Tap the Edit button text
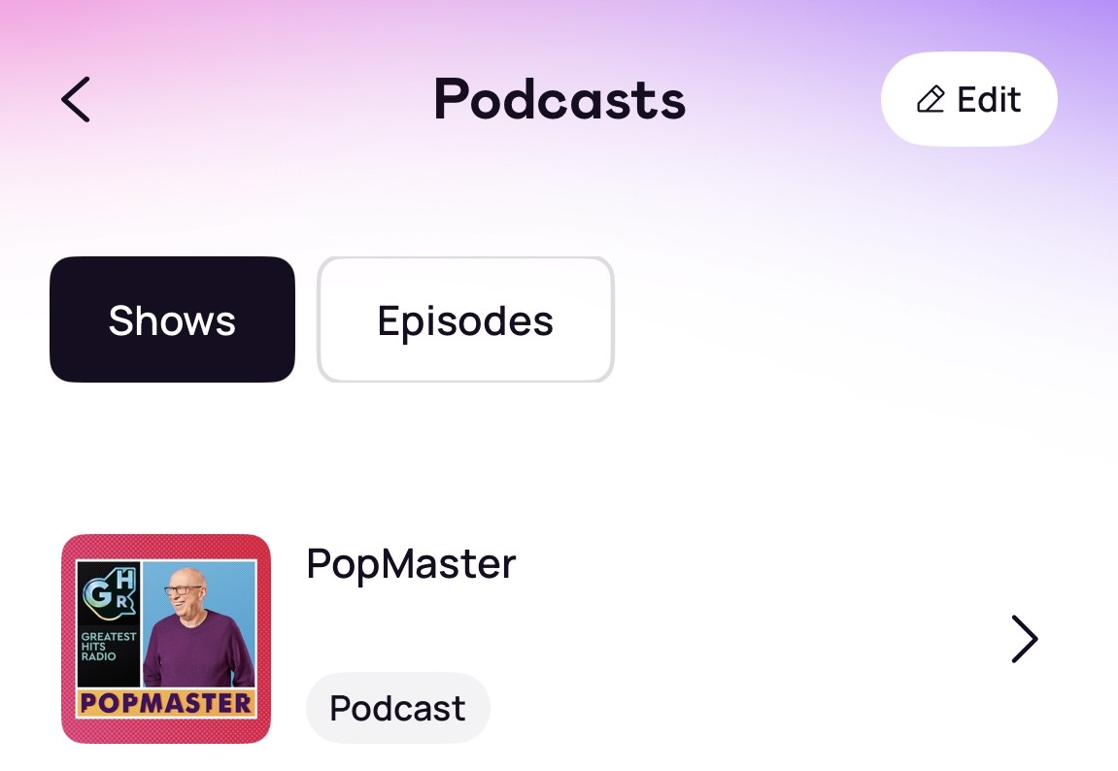 pos(989,99)
